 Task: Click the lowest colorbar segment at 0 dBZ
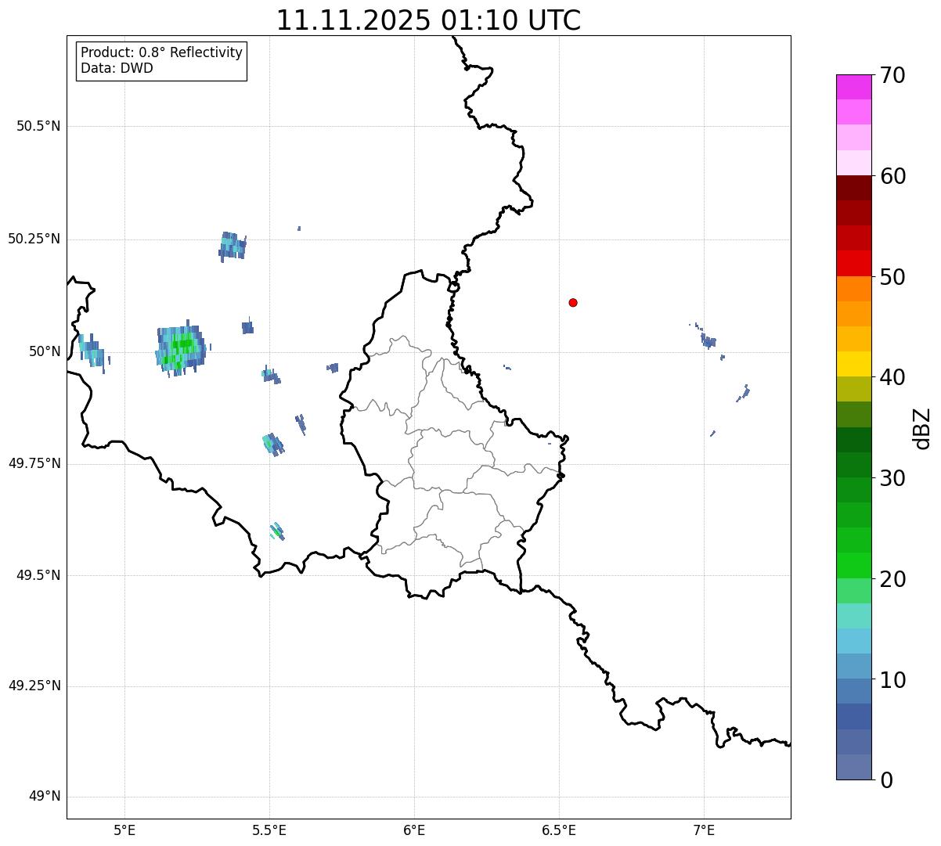coord(853,767)
